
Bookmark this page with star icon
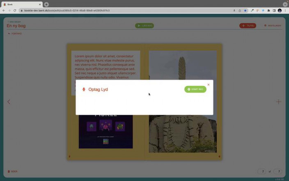pos(245,10)
